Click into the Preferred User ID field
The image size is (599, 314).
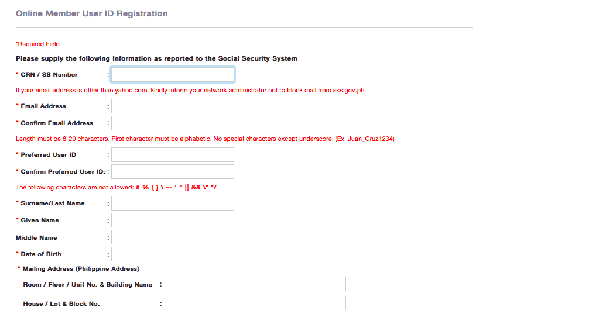point(173,155)
